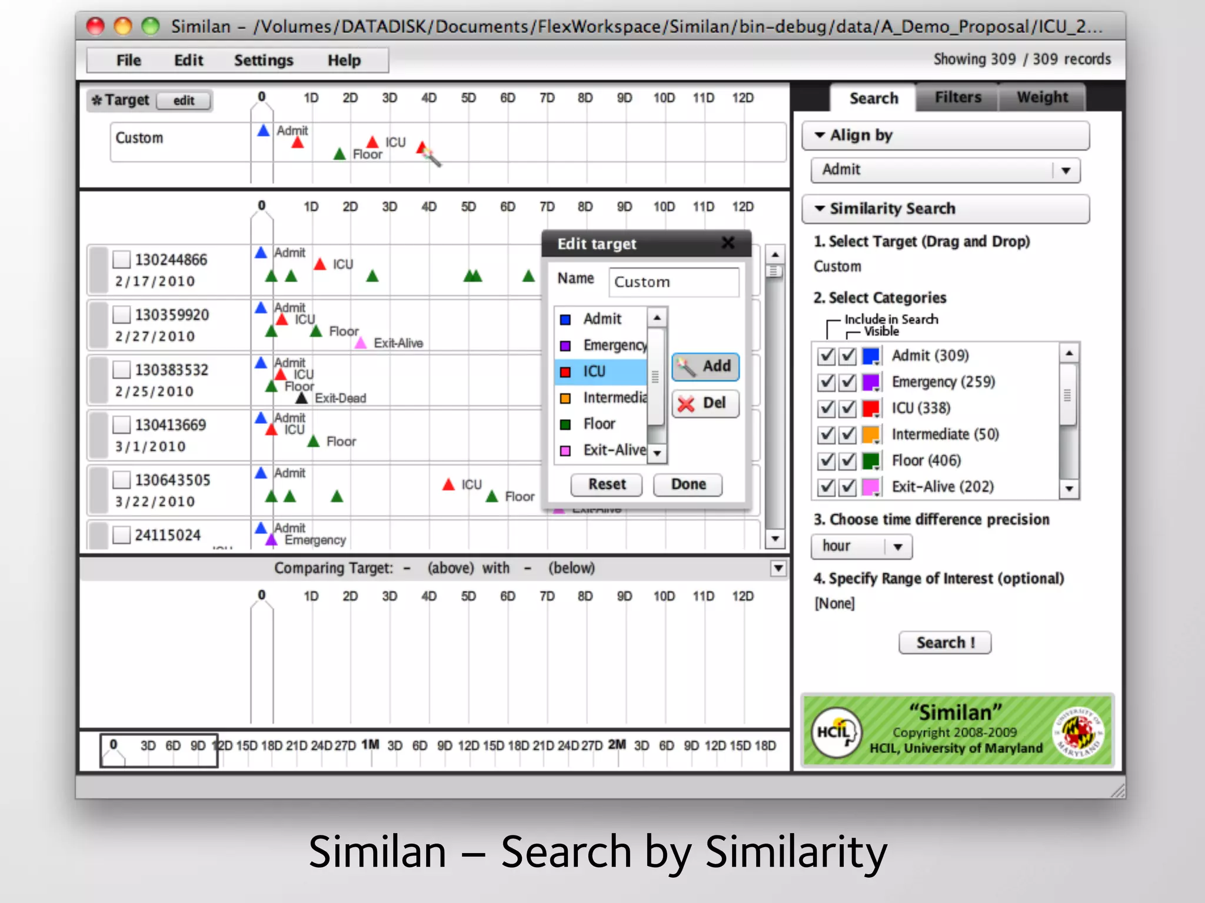Click the overview timeline range box
The image size is (1205, 903).
click(x=159, y=750)
